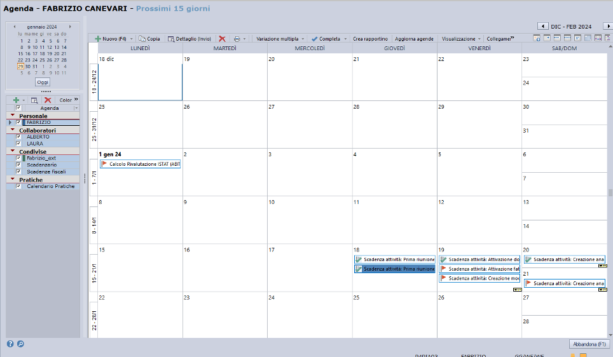
Task: Click Aggiorna agende in the toolbar
Action: click(414, 39)
